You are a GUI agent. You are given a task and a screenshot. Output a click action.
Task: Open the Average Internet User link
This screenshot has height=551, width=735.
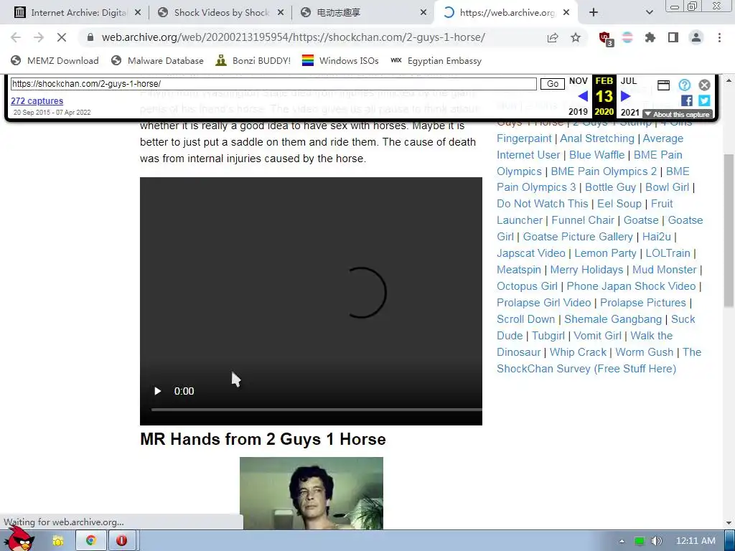click(x=590, y=146)
